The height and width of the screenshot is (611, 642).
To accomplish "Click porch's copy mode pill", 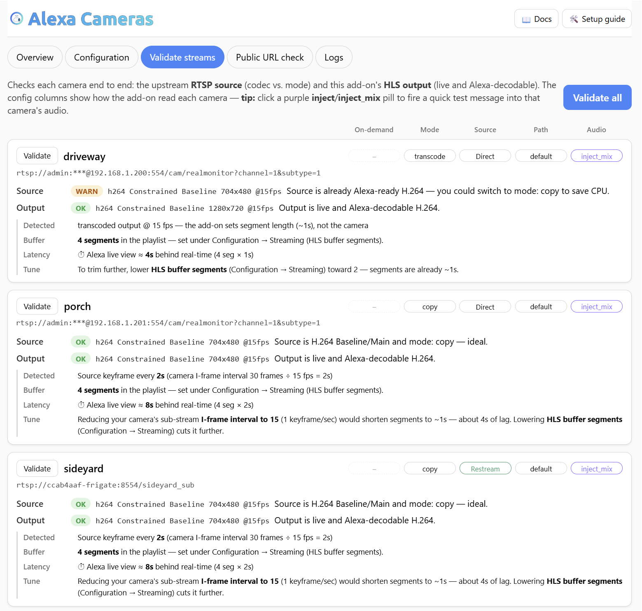I will coord(430,307).
